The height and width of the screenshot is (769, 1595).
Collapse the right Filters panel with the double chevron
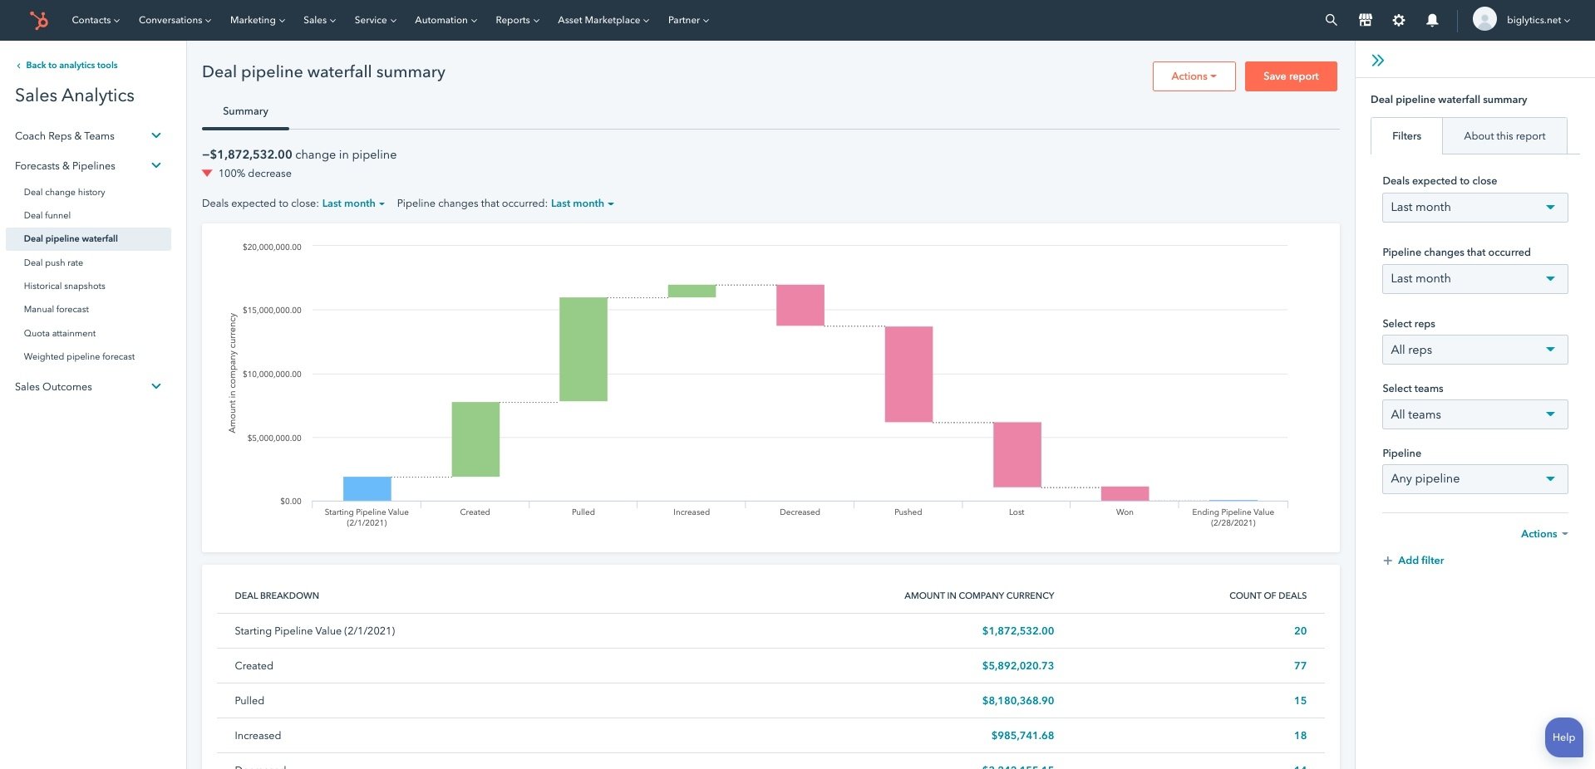(x=1378, y=60)
